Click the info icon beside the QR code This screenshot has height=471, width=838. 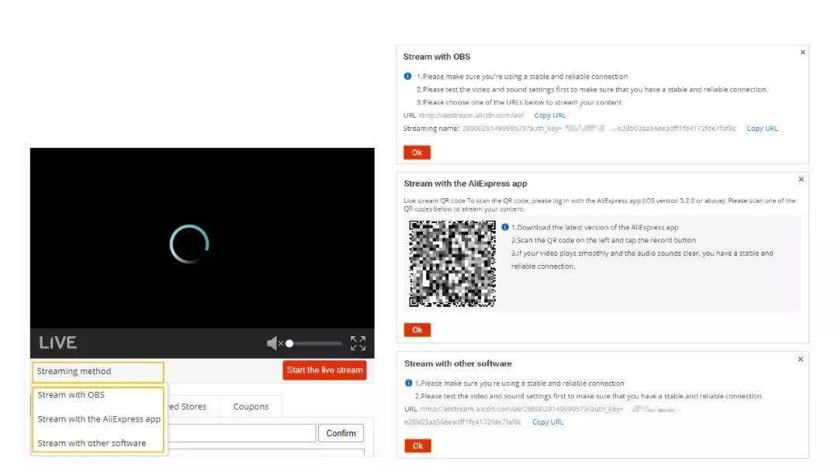tap(505, 228)
